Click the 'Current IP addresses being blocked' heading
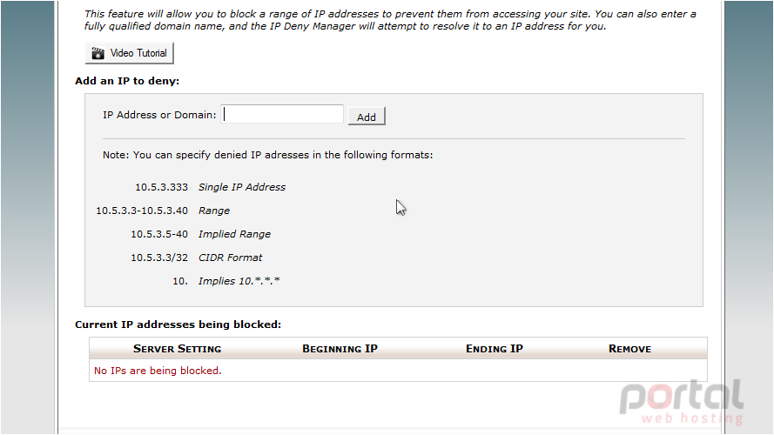Viewport: 774px width, 435px height. click(178, 325)
